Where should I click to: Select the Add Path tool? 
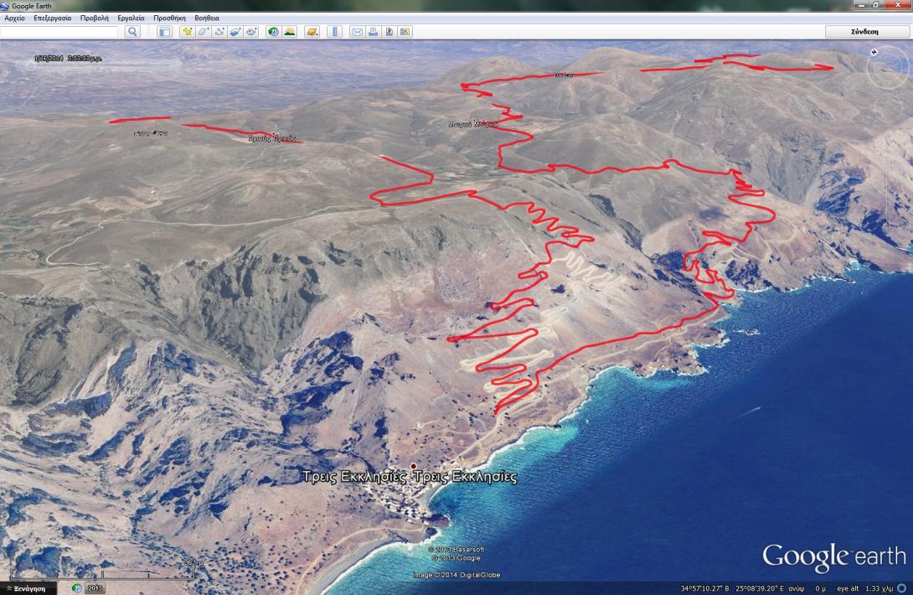click(x=219, y=32)
